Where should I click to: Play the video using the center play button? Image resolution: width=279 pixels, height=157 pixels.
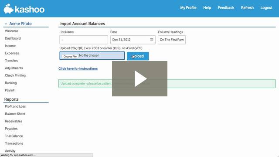click(x=139, y=78)
